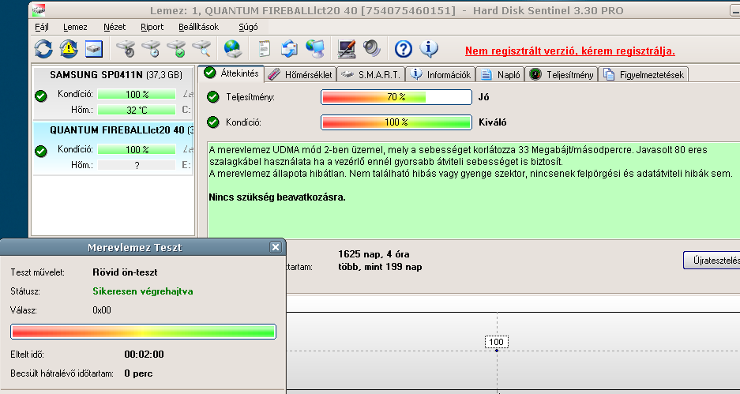The width and height of the screenshot is (740, 394).
Task: Open the Lemez menu
Action: (75, 27)
